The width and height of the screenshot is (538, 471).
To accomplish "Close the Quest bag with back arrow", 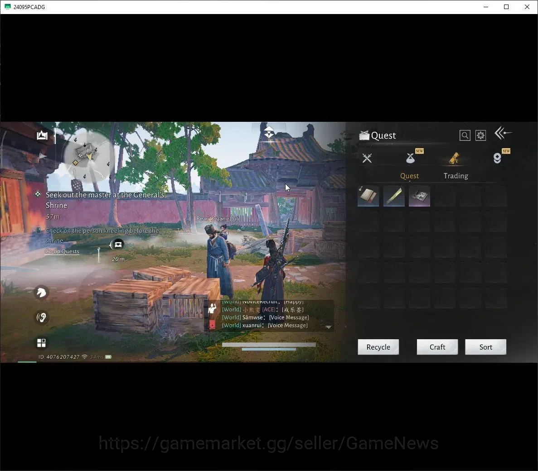I will pos(503,133).
